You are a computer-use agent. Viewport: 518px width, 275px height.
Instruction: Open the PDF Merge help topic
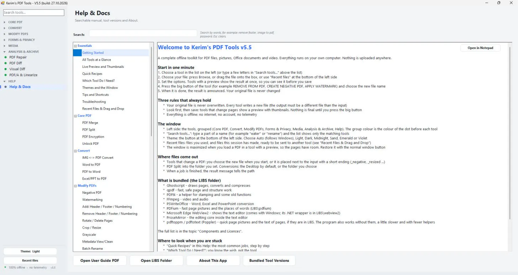tap(90, 123)
